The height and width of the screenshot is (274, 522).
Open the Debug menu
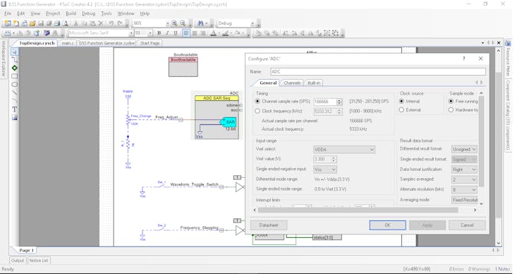(x=89, y=13)
